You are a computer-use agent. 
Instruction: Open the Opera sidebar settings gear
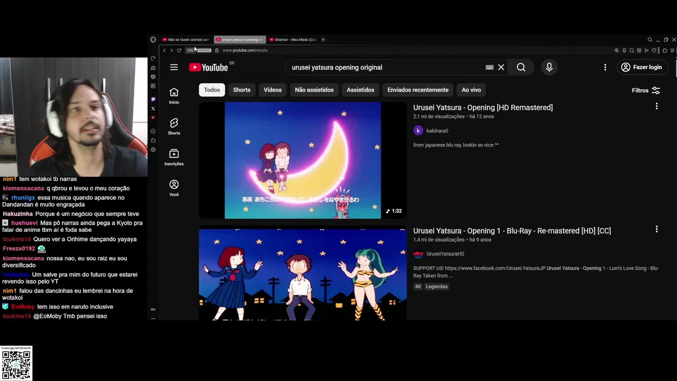click(153, 150)
